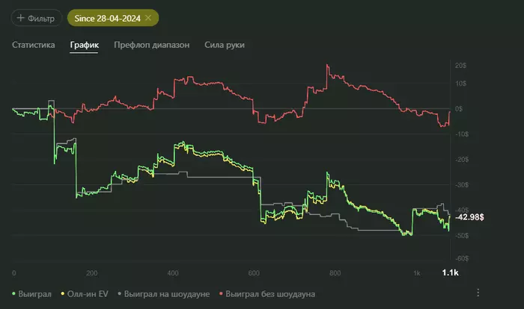Go to the Сила руки tab
The width and height of the screenshot is (524, 309).
225,45
